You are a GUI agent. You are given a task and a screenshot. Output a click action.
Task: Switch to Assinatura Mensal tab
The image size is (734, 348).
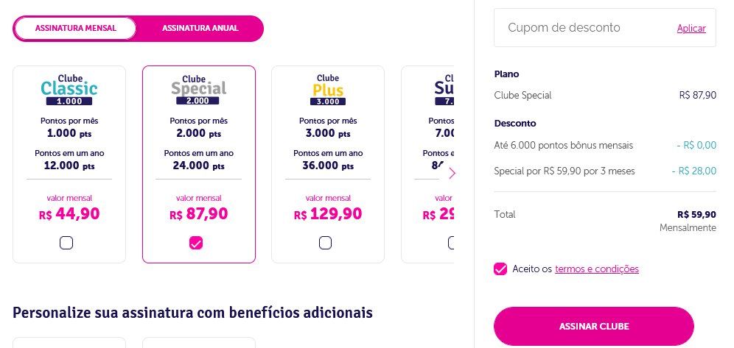[75, 29]
